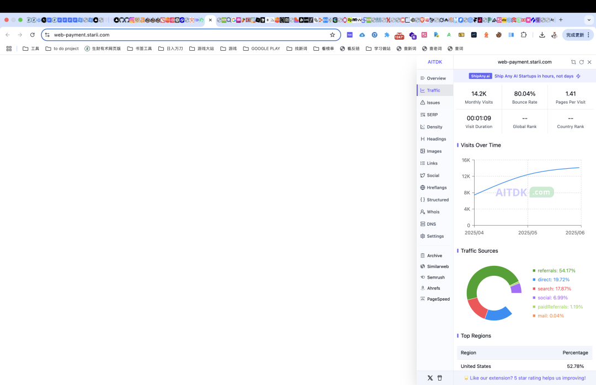Click the 00:01:09 Visit Duration value
This screenshot has width=596, height=385.
point(479,118)
